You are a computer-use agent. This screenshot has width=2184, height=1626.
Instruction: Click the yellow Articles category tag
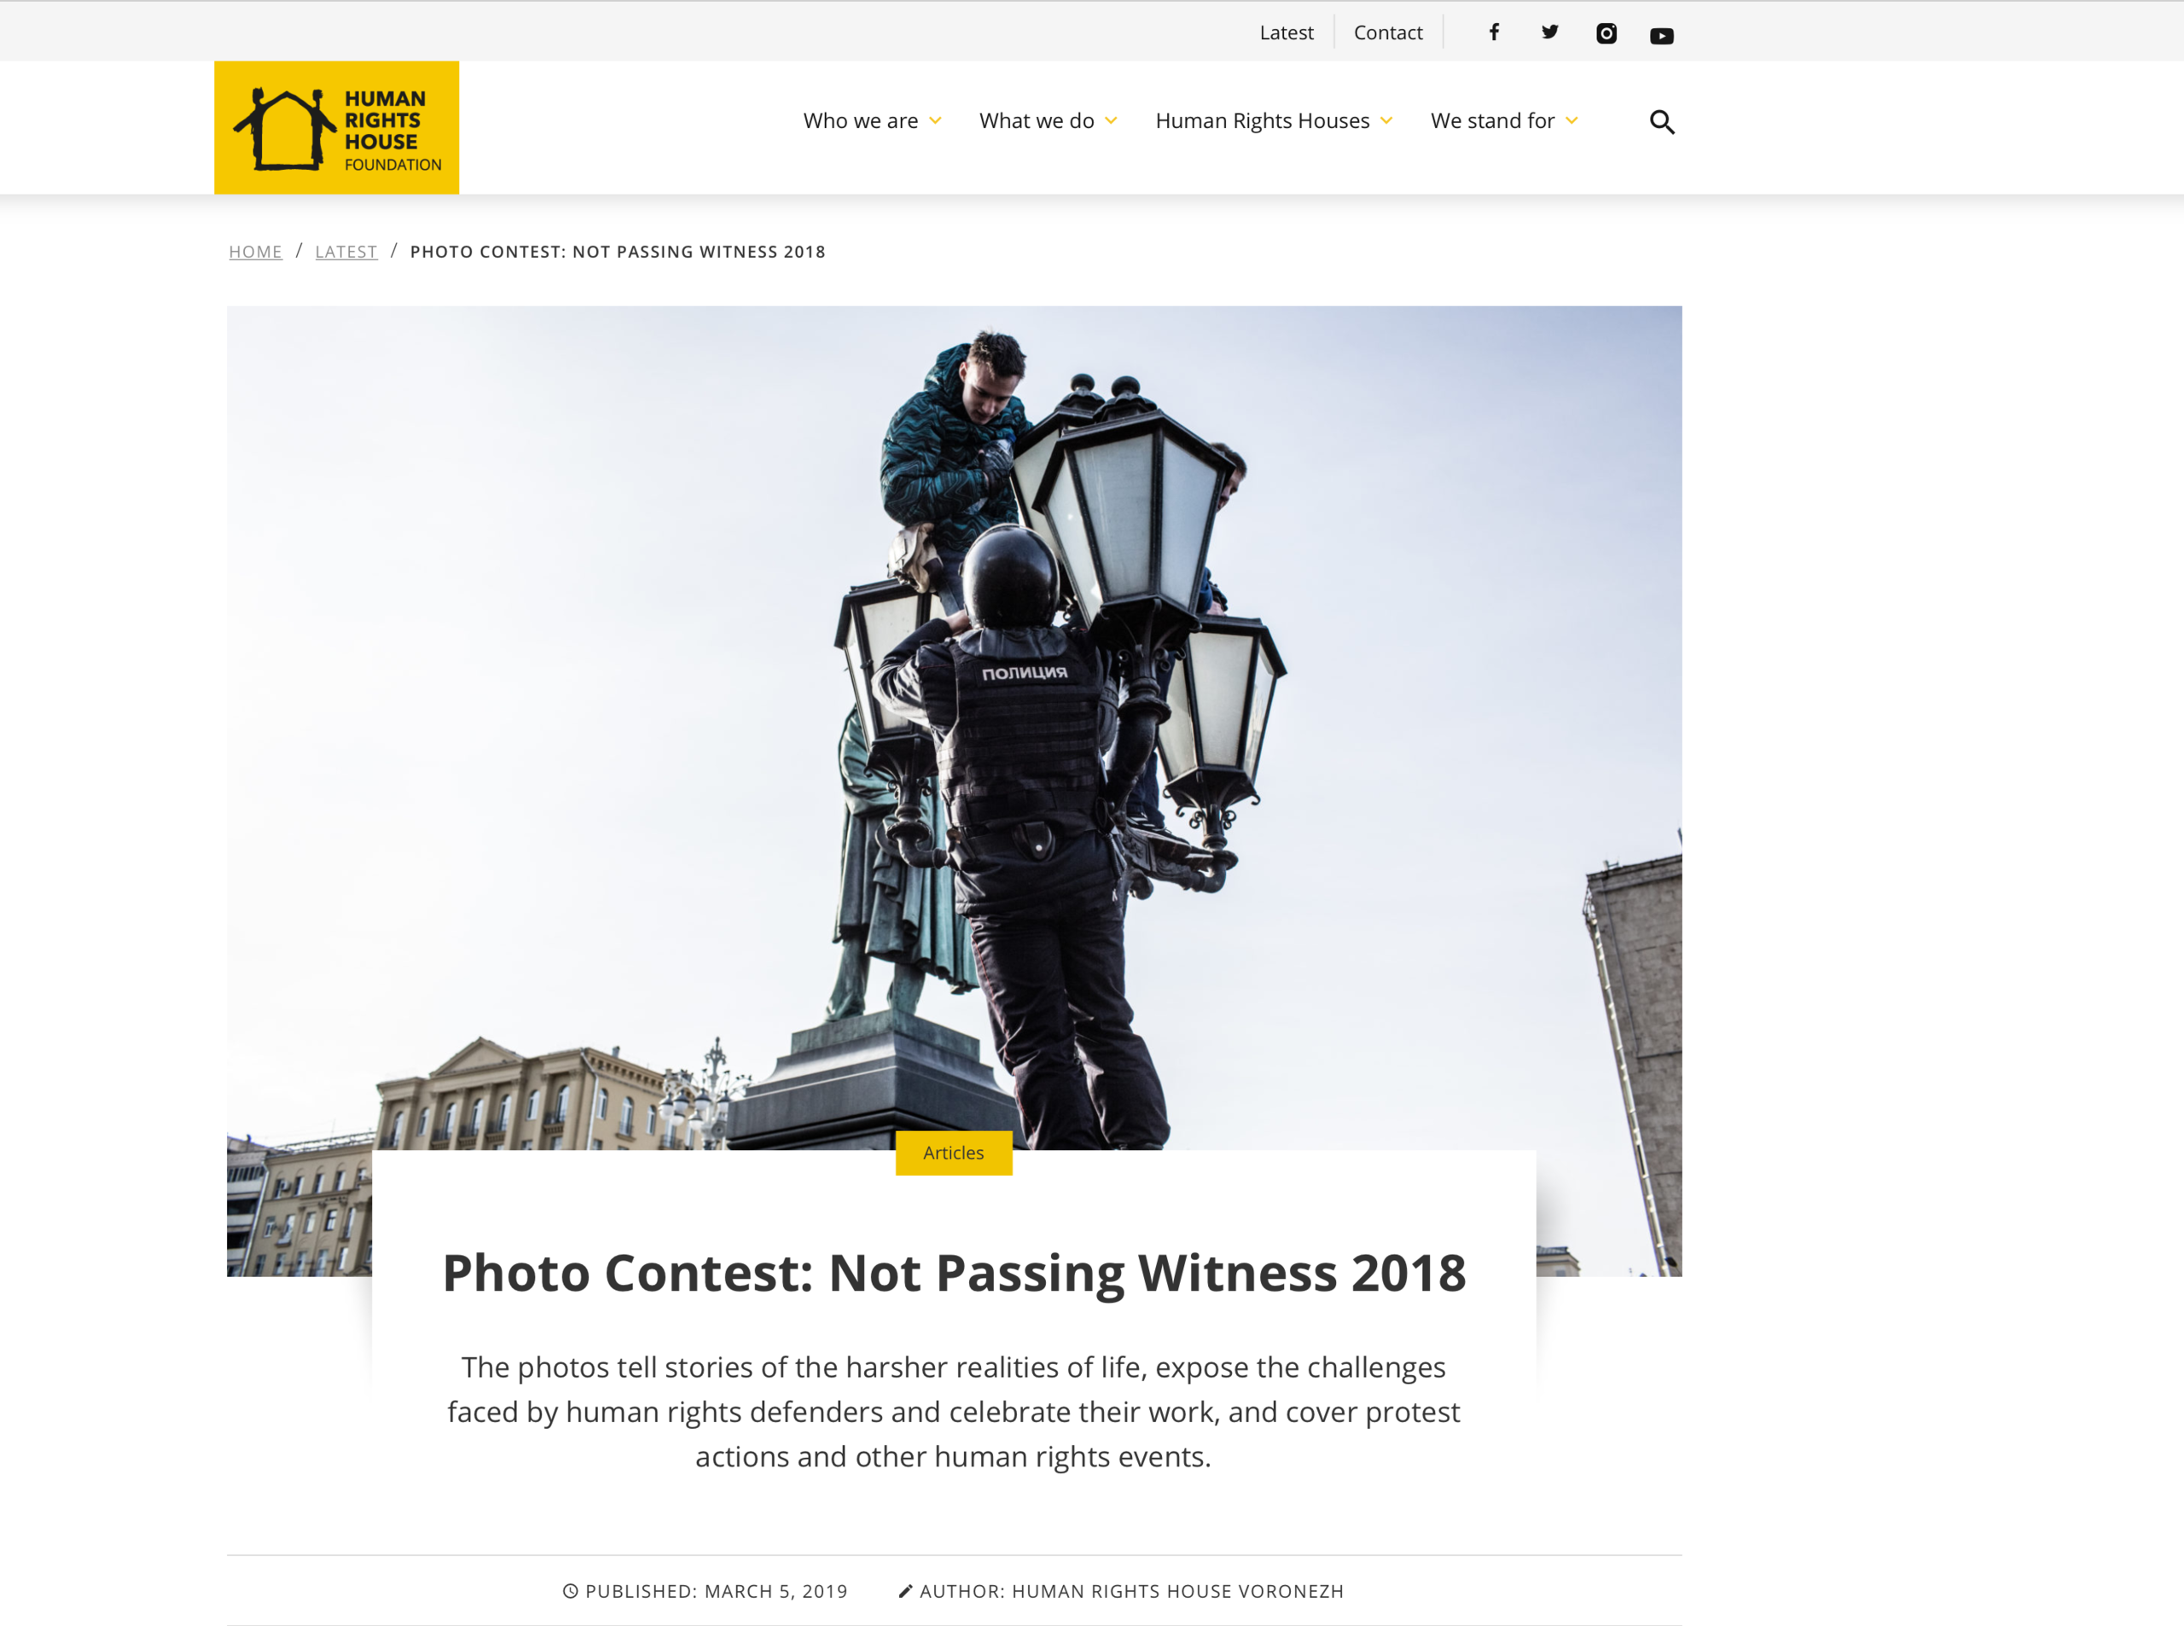pos(954,1153)
